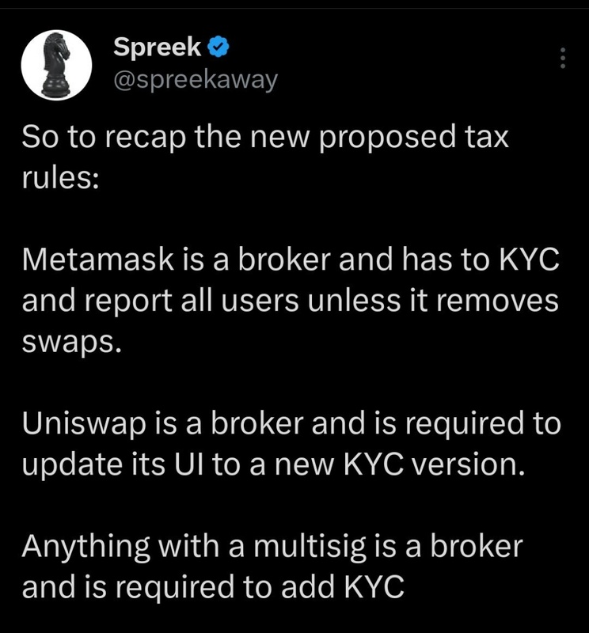Click the word "rules:" in the tweet

[x=60, y=177]
